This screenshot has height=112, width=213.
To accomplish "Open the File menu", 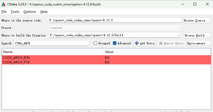I will point(4,12).
